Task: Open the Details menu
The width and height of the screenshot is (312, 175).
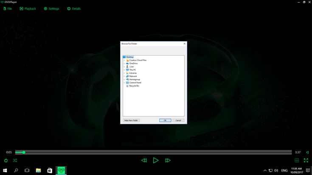Action: 74,8
